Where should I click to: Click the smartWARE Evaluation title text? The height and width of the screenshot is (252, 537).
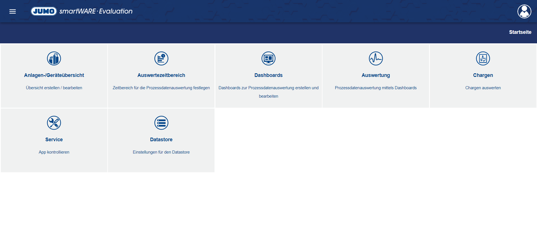(96, 11)
